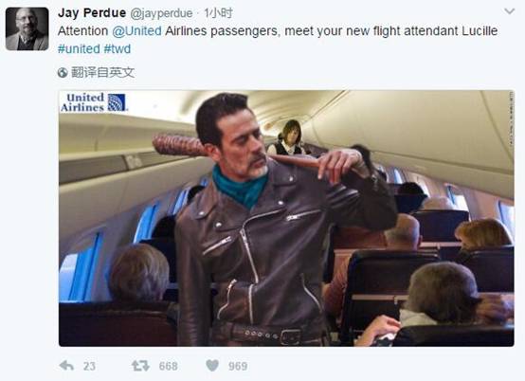
Task: Open the @United mention link
Action: point(137,30)
